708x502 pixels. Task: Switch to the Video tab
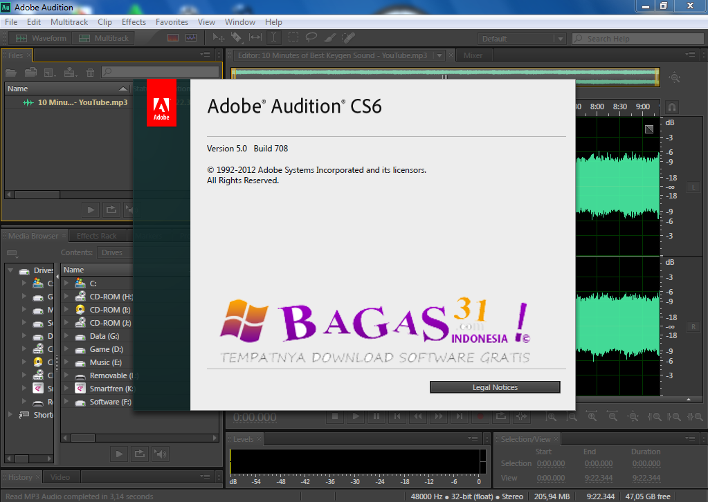point(60,477)
